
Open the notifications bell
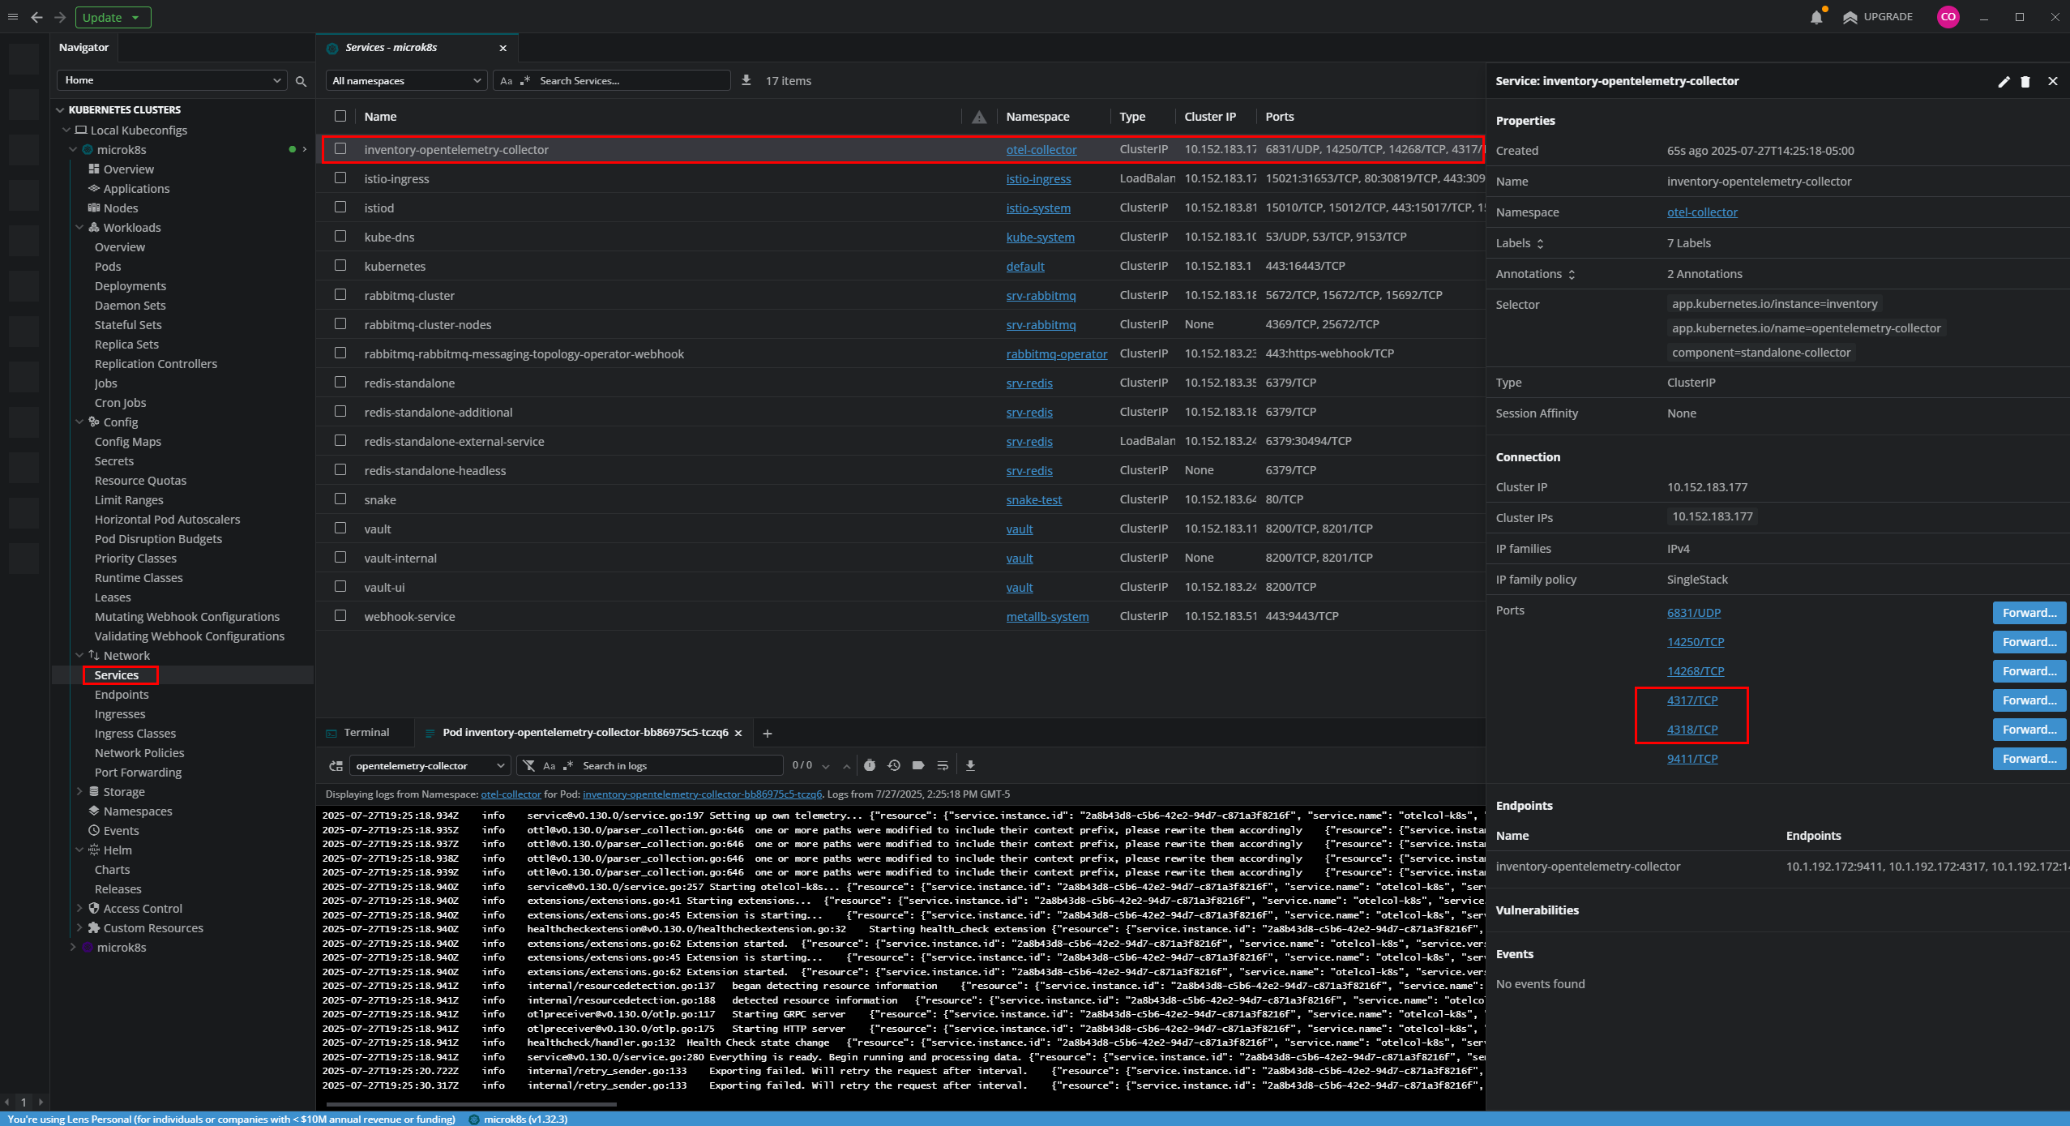point(1816,17)
